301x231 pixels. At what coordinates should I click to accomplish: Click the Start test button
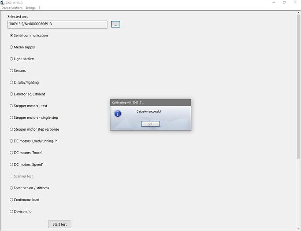point(59,224)
